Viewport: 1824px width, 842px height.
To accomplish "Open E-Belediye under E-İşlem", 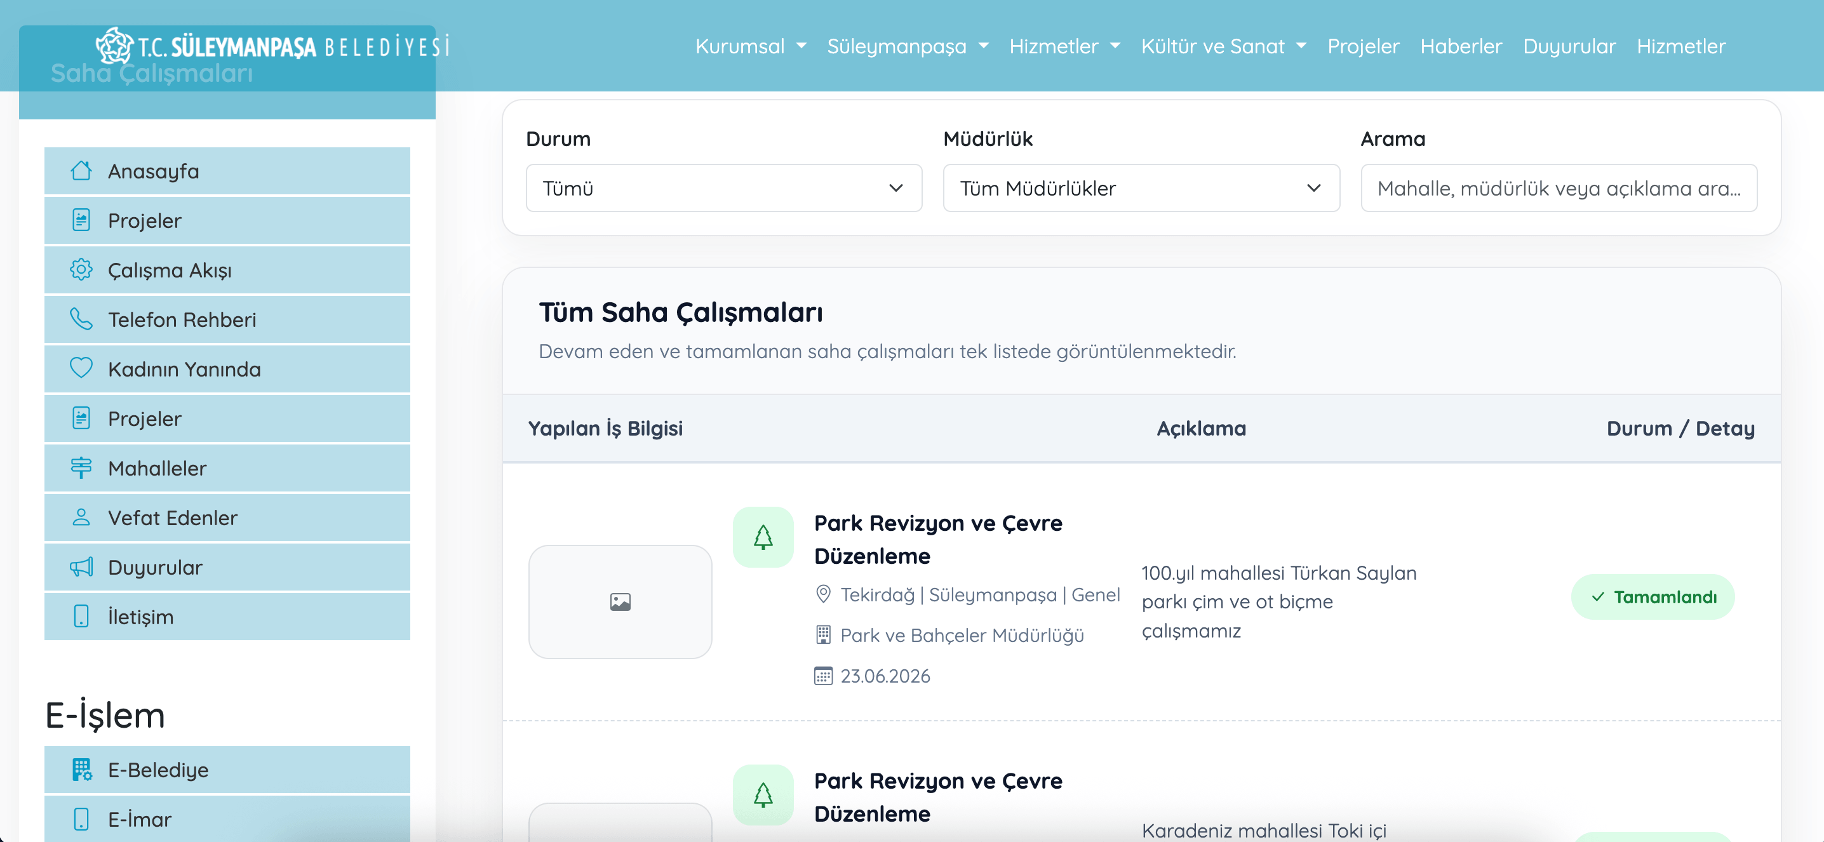I will (227, 770).
